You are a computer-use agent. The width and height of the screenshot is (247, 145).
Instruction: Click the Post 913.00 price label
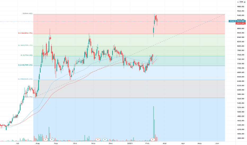(x=237, y=21)
